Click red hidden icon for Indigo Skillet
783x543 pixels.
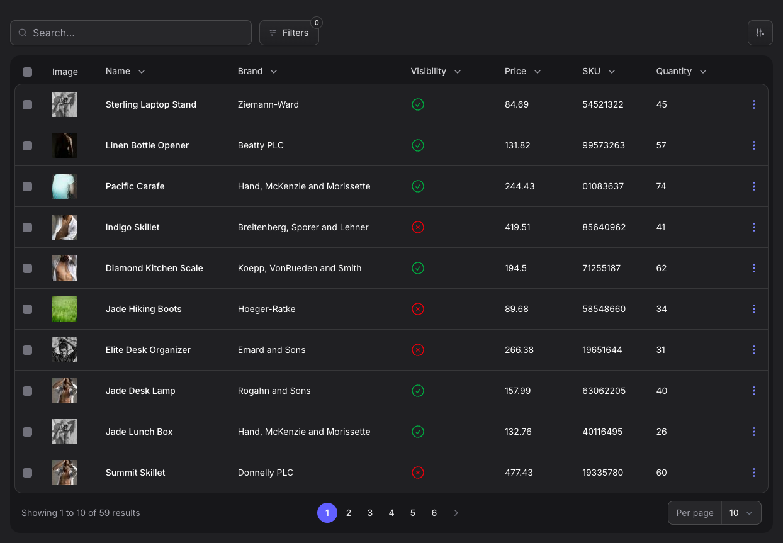(418, 227)
